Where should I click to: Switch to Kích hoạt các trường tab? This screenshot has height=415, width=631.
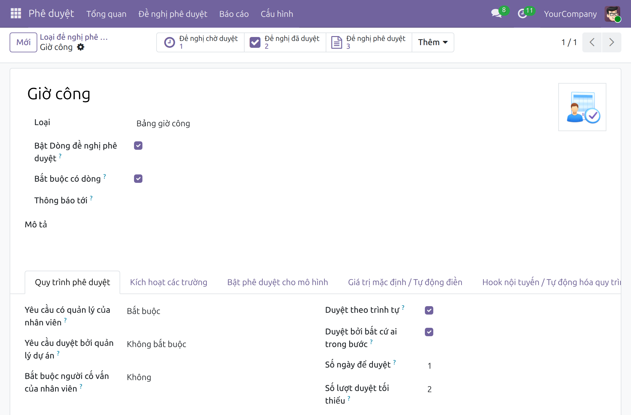coord(169,282)
